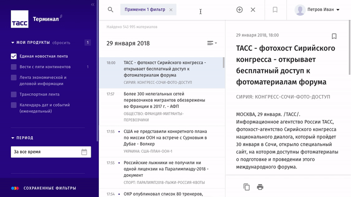The width and height of the screenshot is (351, 197).
Task: Enable Лента экономической и деловой информации
Action: (x=14, y=77)
